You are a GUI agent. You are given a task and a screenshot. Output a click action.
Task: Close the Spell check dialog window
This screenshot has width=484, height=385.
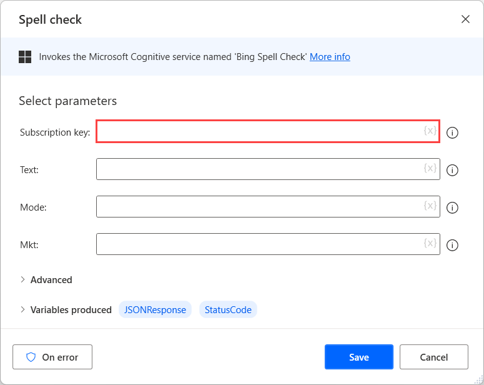click(465, 19)
